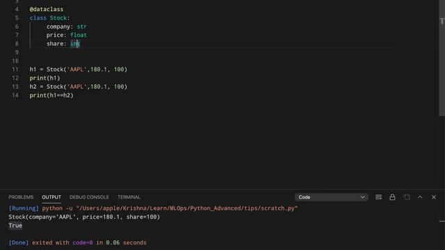Click line number 5 in the gutter
The image size is (445, 250).
tap(17, 18)
